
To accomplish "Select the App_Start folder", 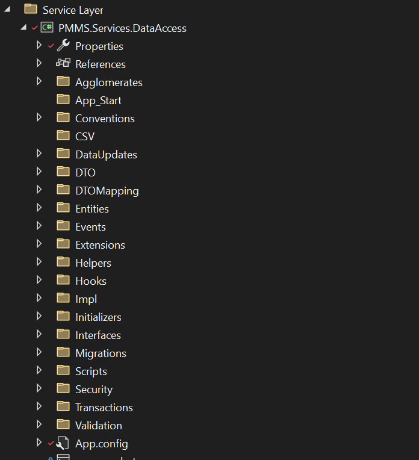I will pos(98,101).
